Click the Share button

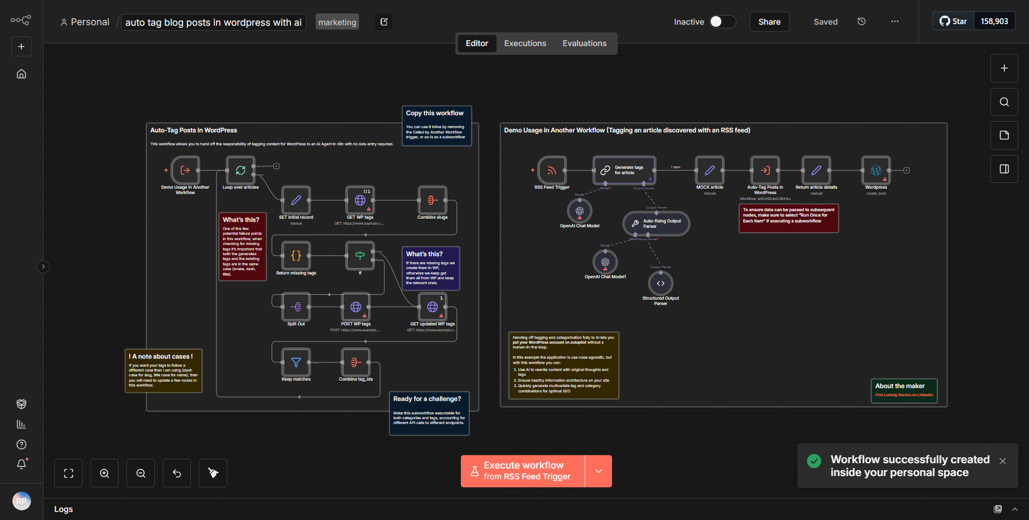pos(769,21)
